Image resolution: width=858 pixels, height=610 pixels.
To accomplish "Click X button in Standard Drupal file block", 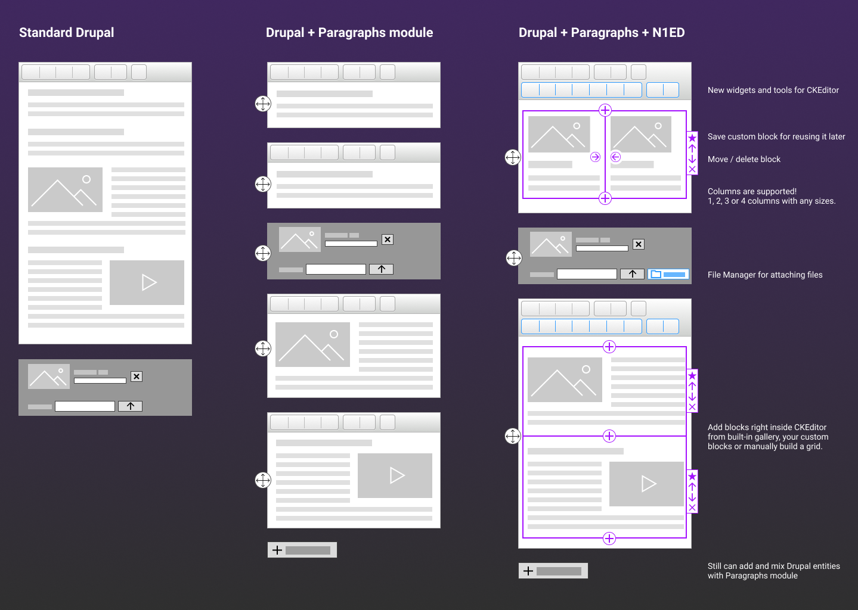I will (x=137, y=376).
